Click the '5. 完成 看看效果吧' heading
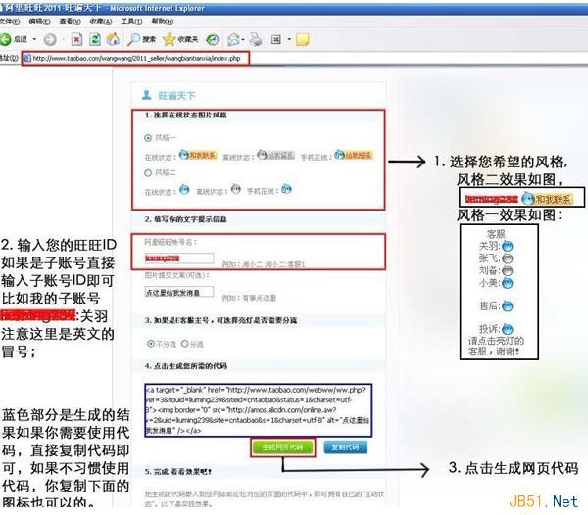Screen dimensions: 588x515 click(x=178, y=472)
